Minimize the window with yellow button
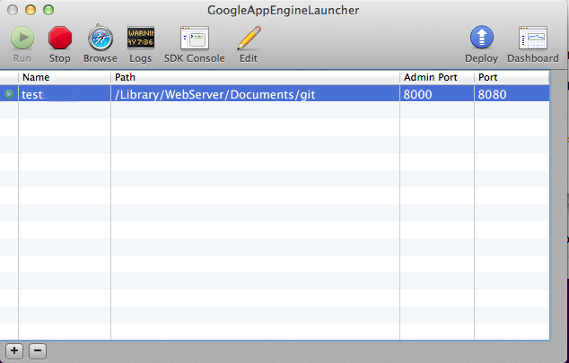Viewport: 569px width, 363px height. coord(31,10)
